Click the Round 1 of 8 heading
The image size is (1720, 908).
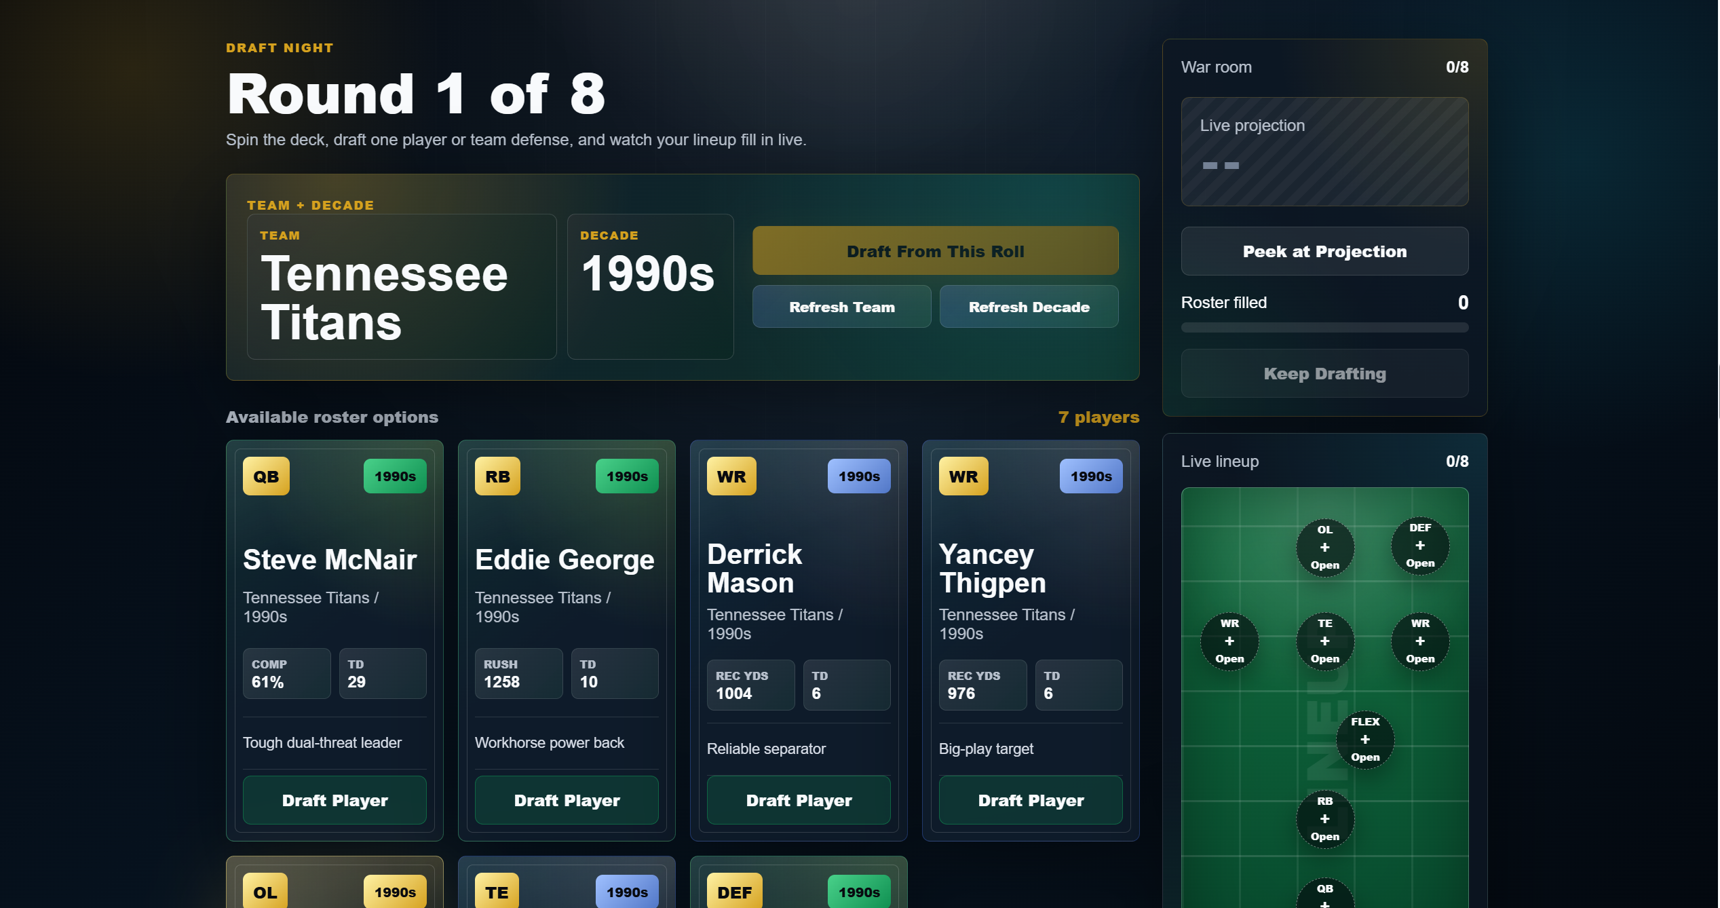[416, 94]
